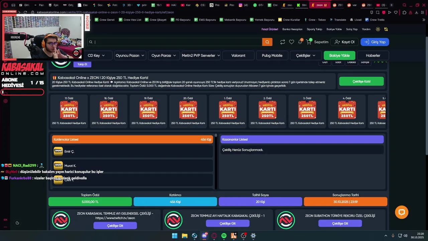Open the Valorant category

click(x=238, y=56)
